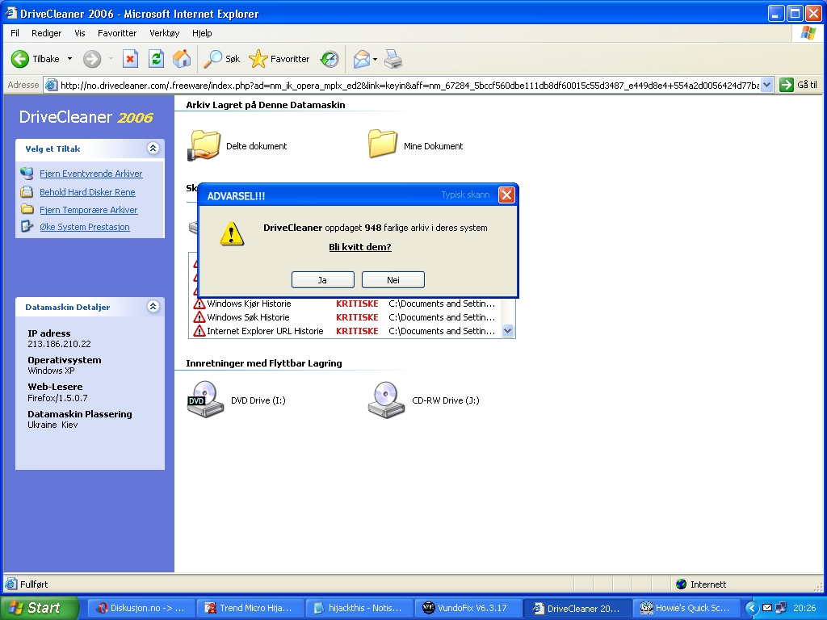Click the Mail envelope icon

pos(362,59)
